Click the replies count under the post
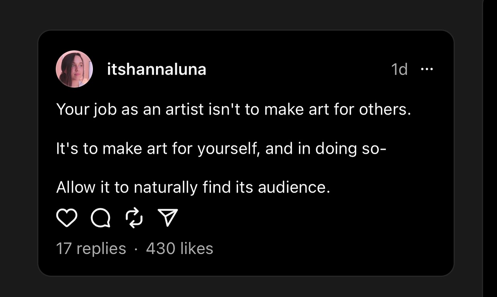This screenshot has height=297, width=497. tap(90, 248)
